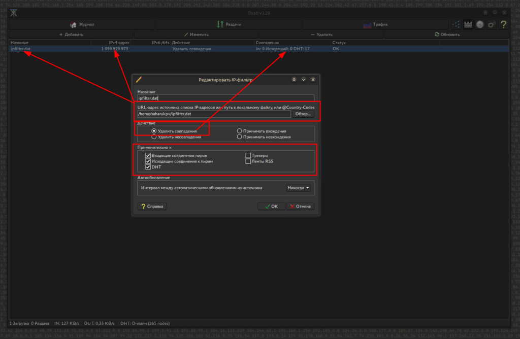Click the DHT: Онлайн (265 nodes) status entry
Image resolution: width=520 pixels, height=339 pixels.
coord(145,323)
